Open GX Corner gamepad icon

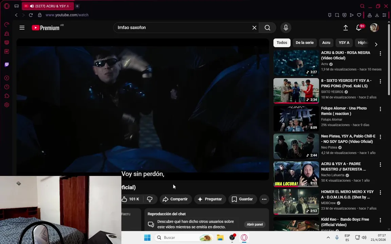click(x=16, y=6)
